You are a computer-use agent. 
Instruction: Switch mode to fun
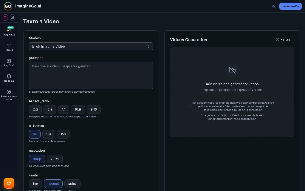point(35,184)
